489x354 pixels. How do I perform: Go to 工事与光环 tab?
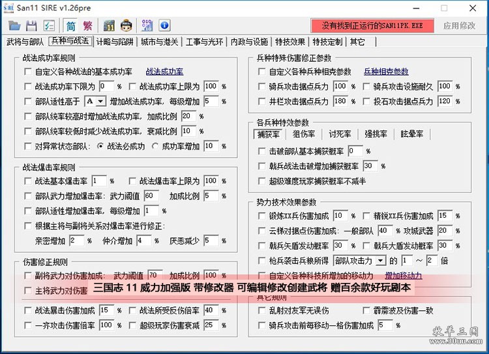(x=204, y=42)
